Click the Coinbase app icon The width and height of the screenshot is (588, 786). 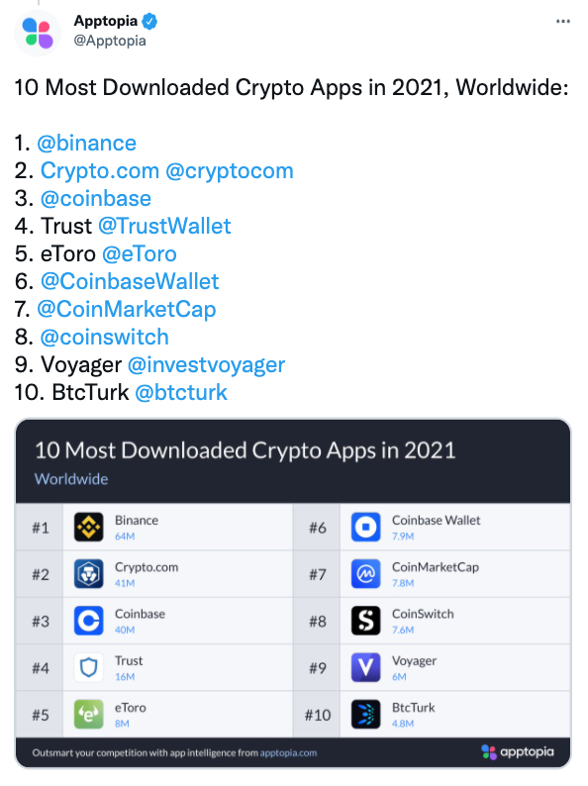[x=89, y=621]
